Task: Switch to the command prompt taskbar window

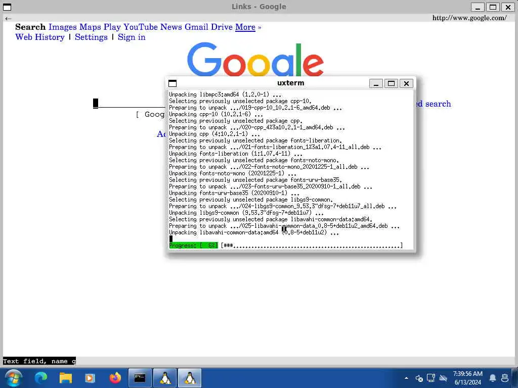Action: pyautogui.click(x=140, y=378)
